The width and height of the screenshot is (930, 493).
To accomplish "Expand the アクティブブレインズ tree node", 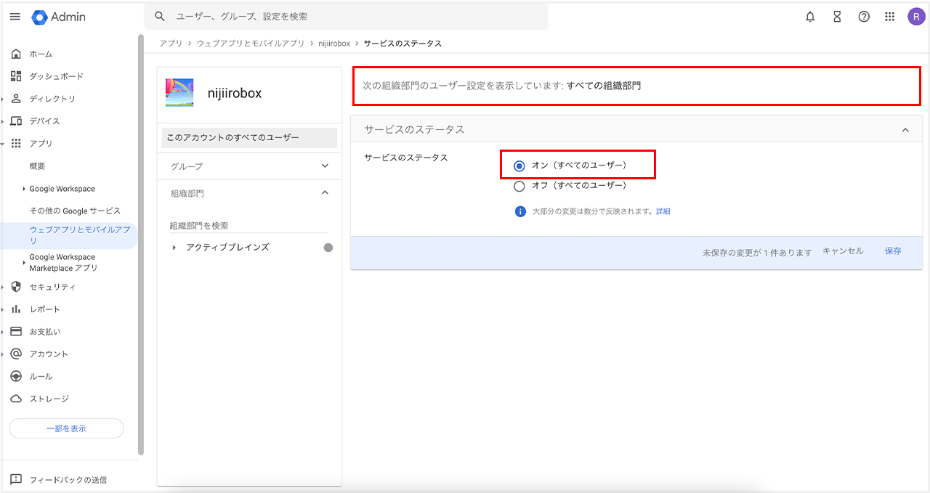I will coord(174,248).
